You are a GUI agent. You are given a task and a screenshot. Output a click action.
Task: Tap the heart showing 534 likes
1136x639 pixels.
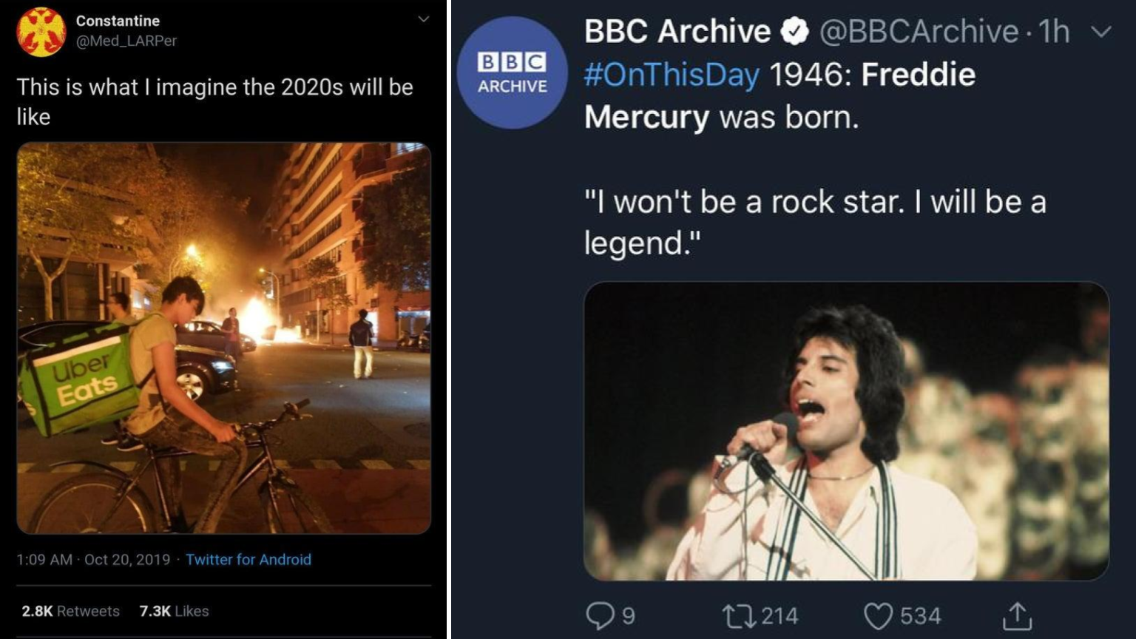click(899, 615)
